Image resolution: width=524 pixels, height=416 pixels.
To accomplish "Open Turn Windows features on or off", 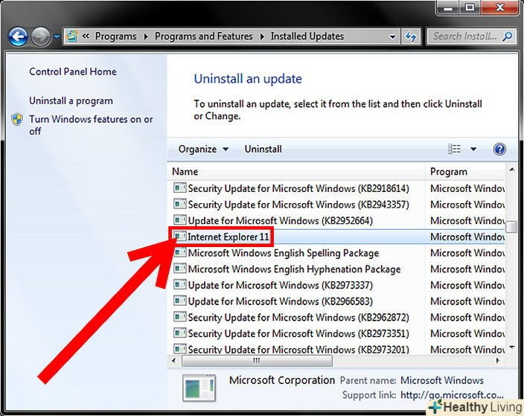I will pos(91,125).
